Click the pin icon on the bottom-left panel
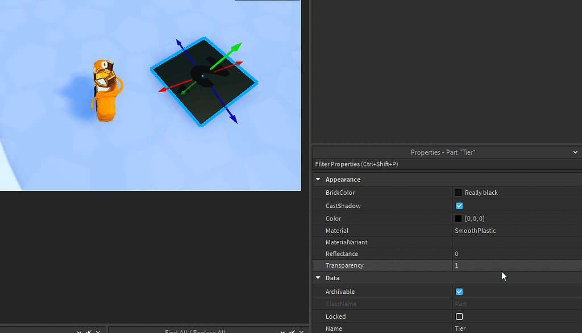 (88, 331)
